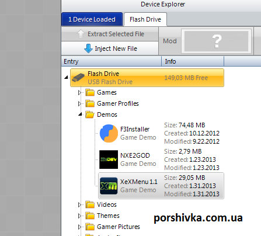Screen dimensions: 261x236
Task: Click the Themes folder icon
Action: [x=90, y=216]
